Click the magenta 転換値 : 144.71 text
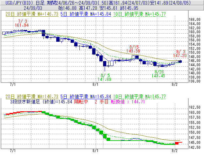The width and height of the screenshot is (204, 155). pos(128,101)
